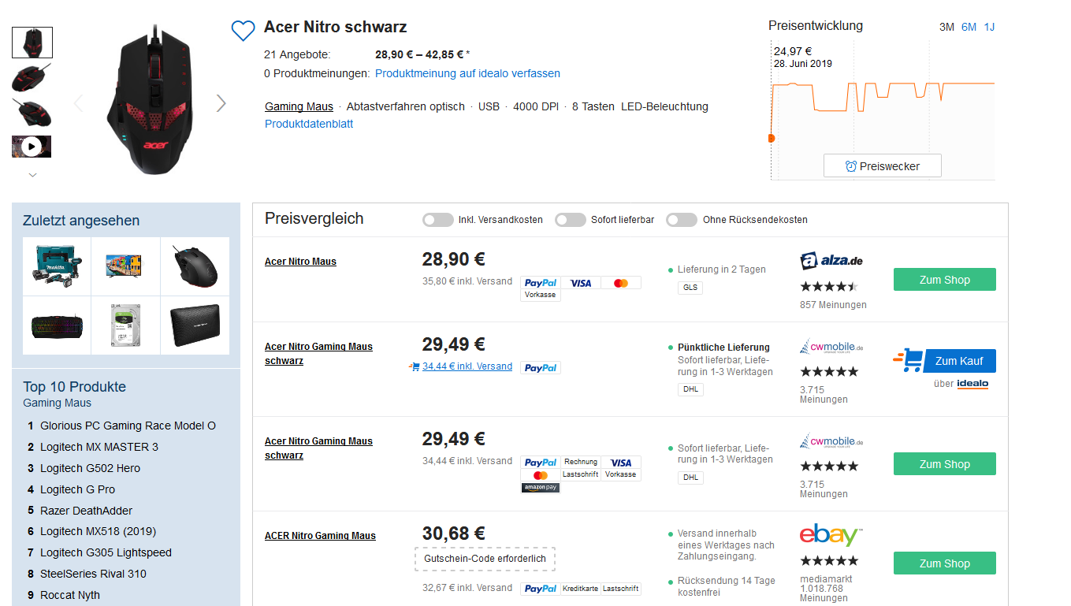Enable the Sofort lieferbar filter
Image resolution: width=1071 pixels, height=606 pixels.
click(570, 220)
